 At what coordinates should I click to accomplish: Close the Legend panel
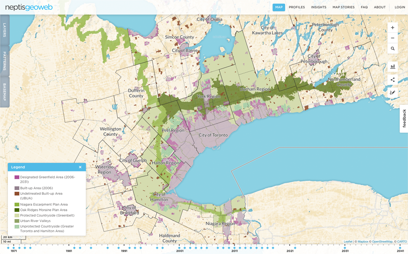80,167
